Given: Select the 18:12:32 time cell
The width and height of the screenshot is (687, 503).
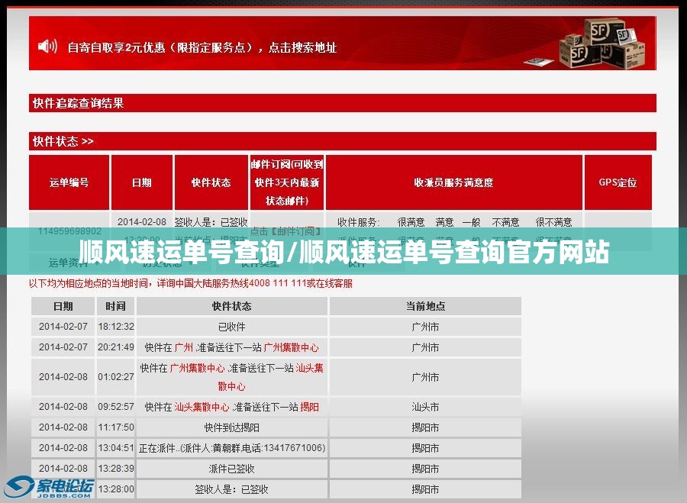Looking at the screenshot, I should (116, 327).
